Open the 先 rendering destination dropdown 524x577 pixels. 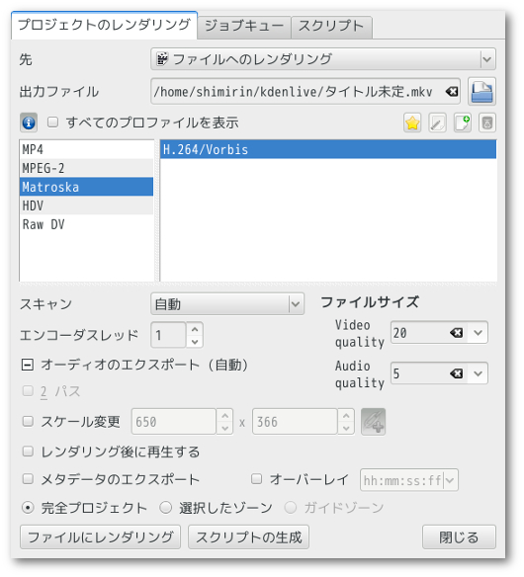coord(323,59)
